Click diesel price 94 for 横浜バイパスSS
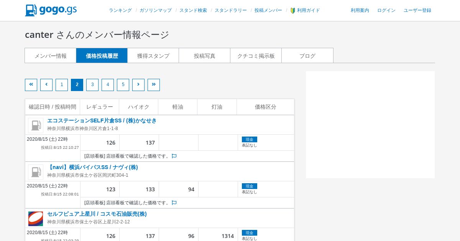Image resolution: width=460 pixels, height=241 pixels. [x=191, y=189]
